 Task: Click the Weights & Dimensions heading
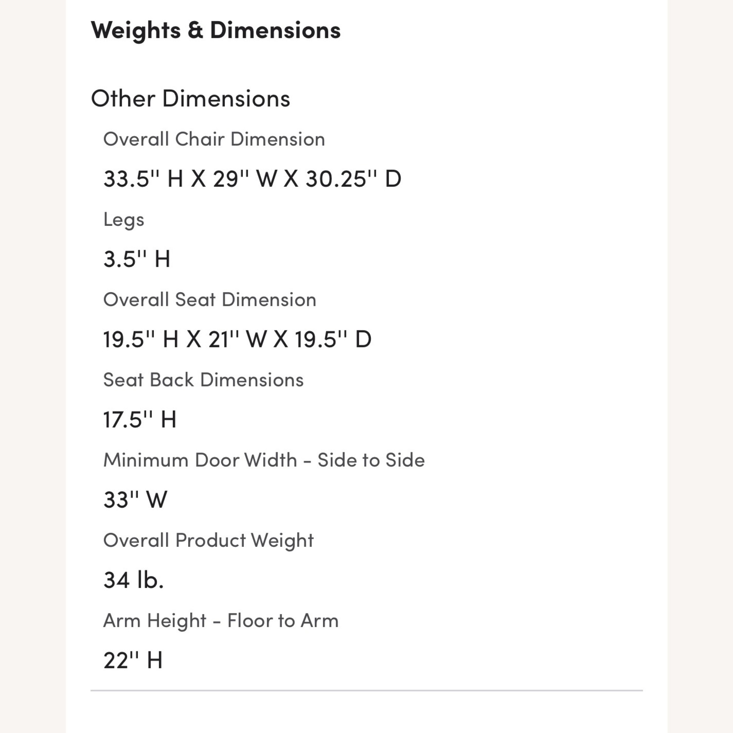tap(216, 30)
